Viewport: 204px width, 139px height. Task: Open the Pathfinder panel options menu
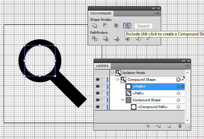coord(157,13)
